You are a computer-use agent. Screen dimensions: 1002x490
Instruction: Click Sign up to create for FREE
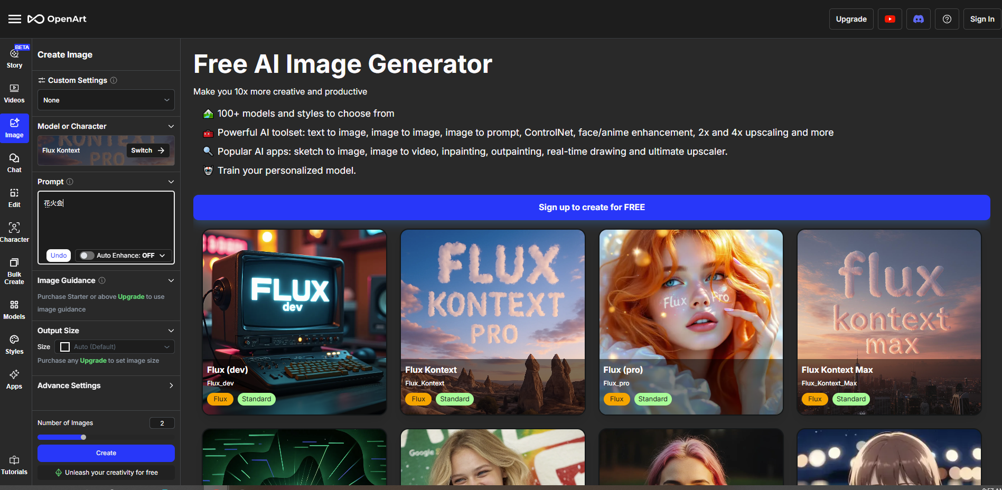tap(592, 208)
